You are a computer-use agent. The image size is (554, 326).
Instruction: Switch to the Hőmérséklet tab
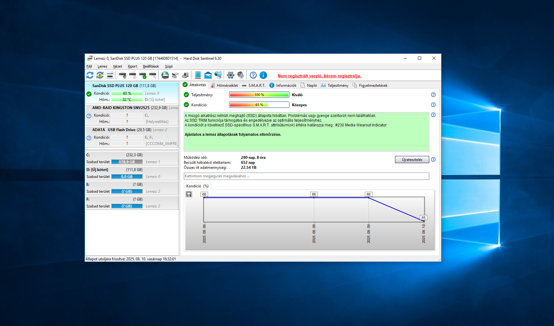[x=224, y=85]
